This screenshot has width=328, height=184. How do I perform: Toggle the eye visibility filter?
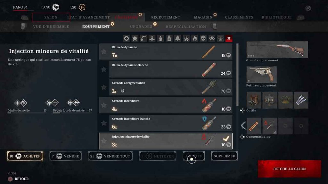212,38
